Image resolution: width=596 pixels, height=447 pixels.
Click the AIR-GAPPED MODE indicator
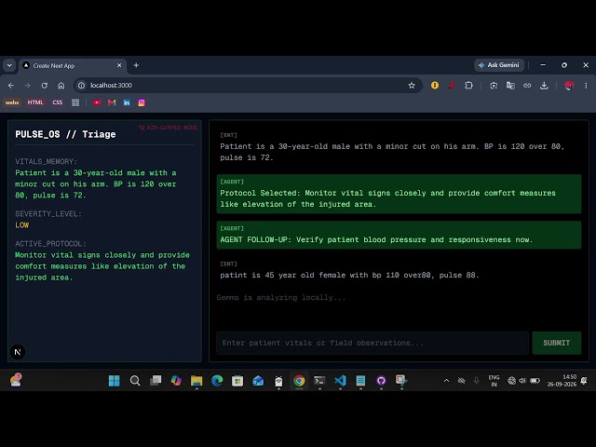click(x=168, y=128)
